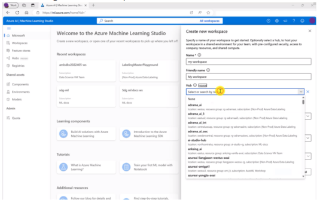This screenshot has width=323, height=215.
Task: Click the Name field info icon
Action: coord(199,55)
